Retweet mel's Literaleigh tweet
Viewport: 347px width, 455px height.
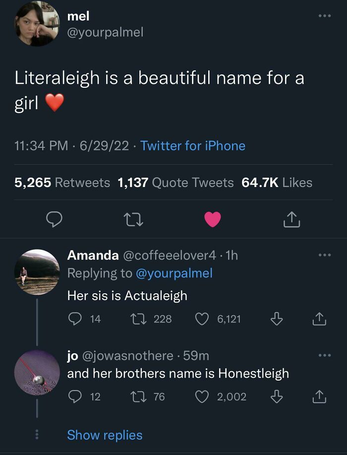click(134, 219)
